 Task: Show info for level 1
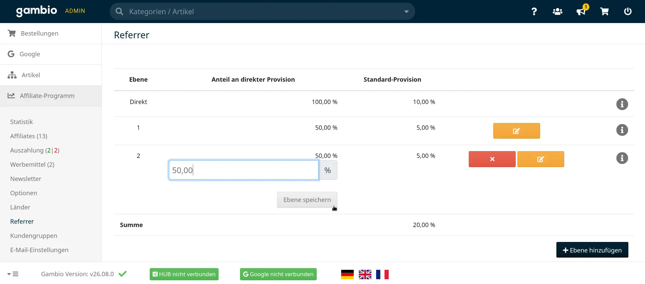(x=622, y=130)
